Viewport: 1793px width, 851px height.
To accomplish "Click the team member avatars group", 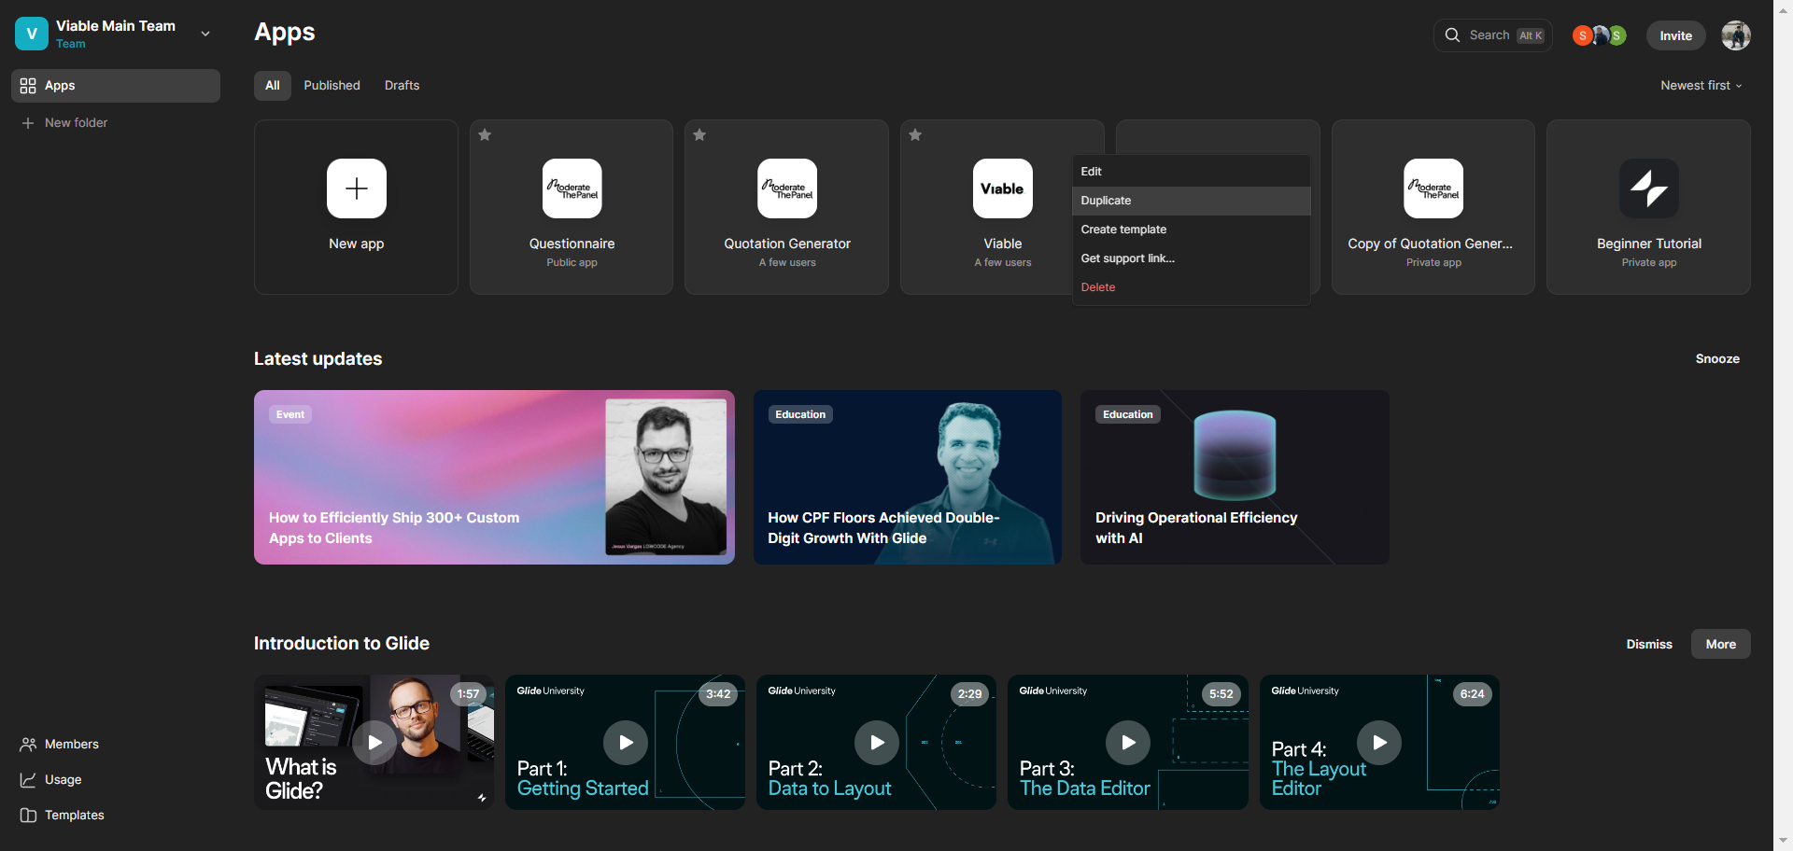I will pos(1599,35).
